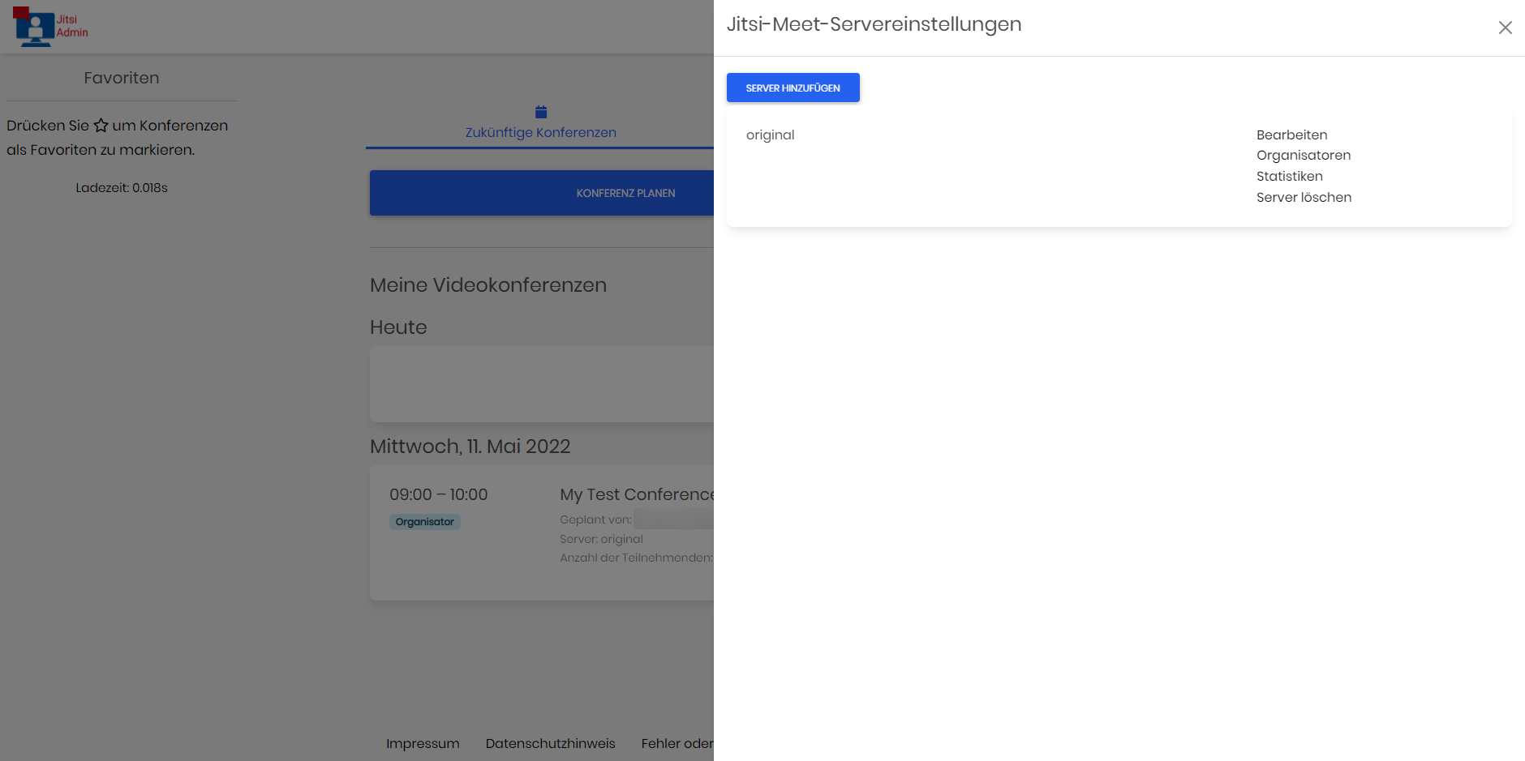The height and width of the screenshot is (761, 1525).
Task: Click the calendar icon above Zukünftige Konferenzen
Action: coord(541,112)
